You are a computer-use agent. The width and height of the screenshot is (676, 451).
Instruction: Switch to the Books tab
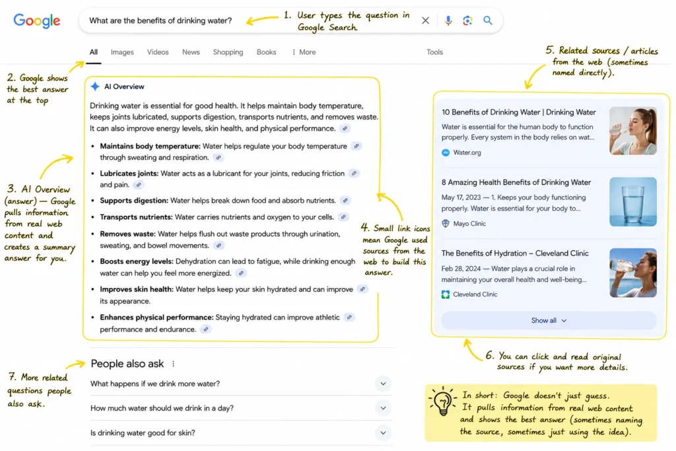click(x=266, y=52)
